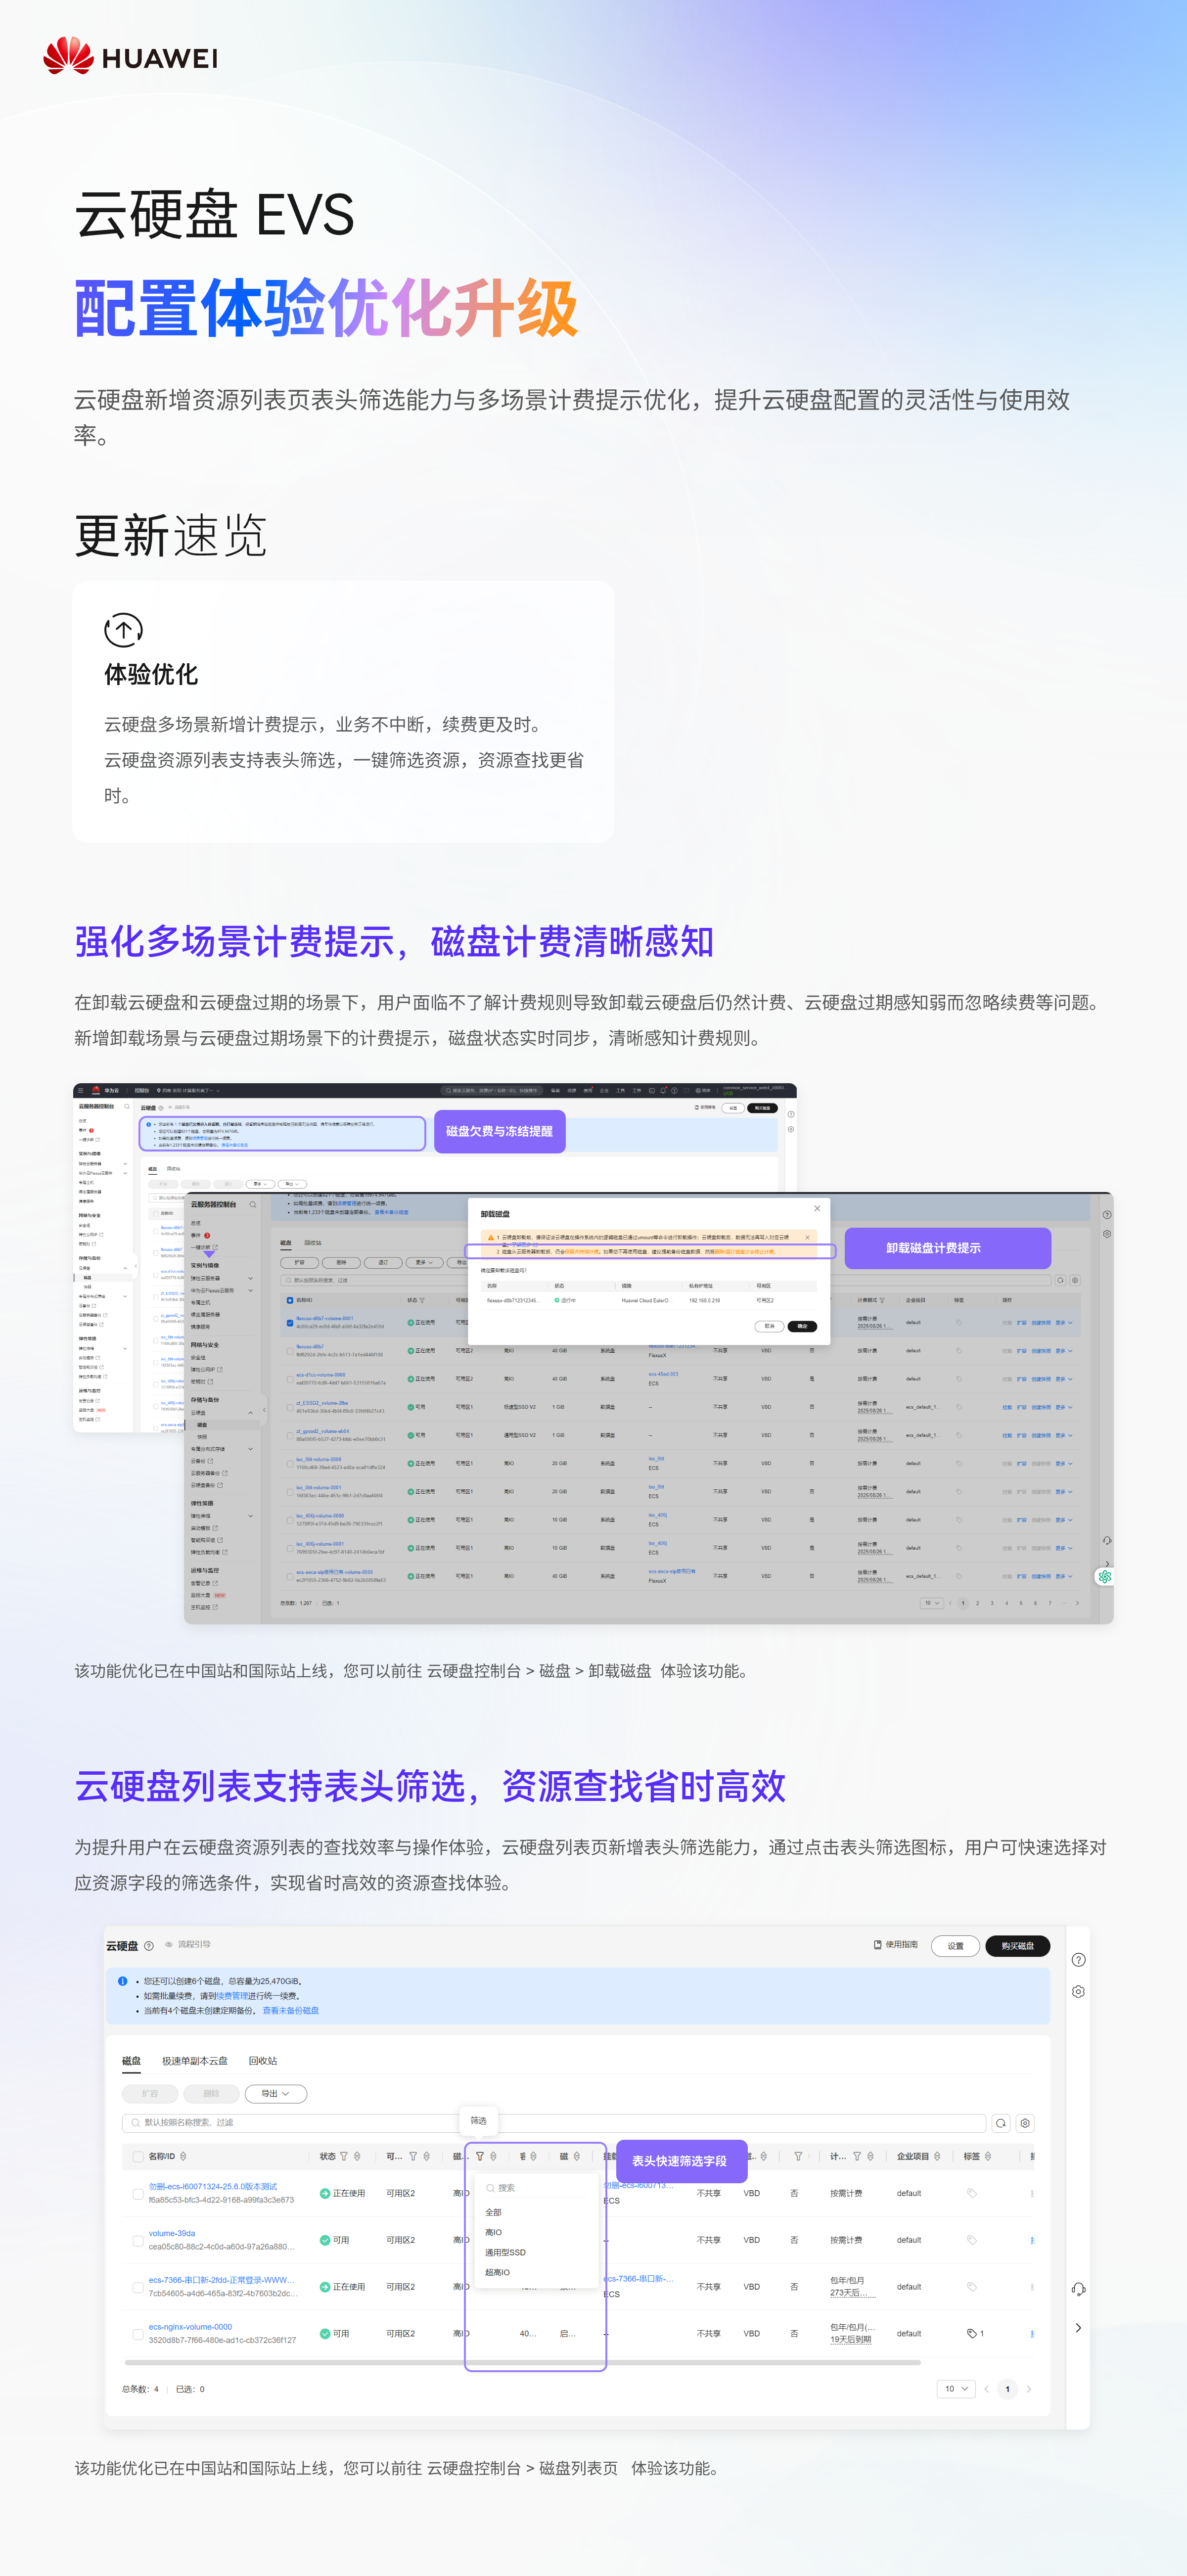Viewport: 1187px width, 2576px height.
Task: Open the column settings gear icon beside search bar
Action: [1025, 2123]
